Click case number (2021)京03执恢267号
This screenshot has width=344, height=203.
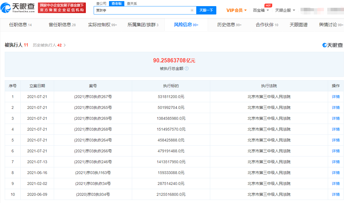(x=93, y=97)
